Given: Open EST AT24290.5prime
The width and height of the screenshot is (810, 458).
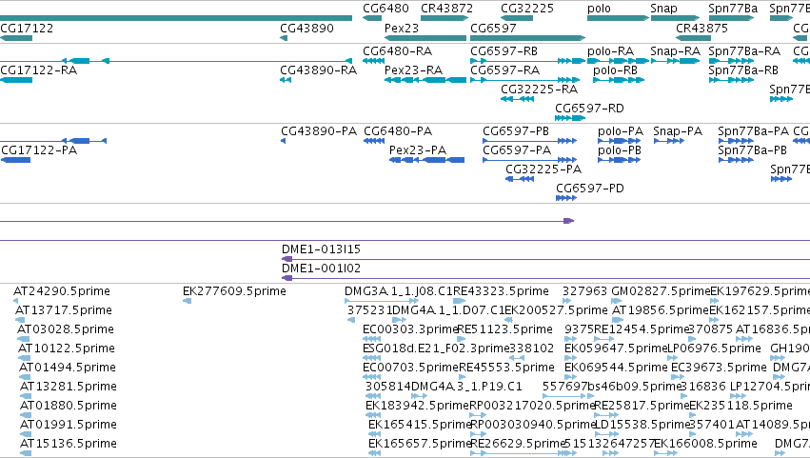Looking at the screenshot, I should point(62,291).
